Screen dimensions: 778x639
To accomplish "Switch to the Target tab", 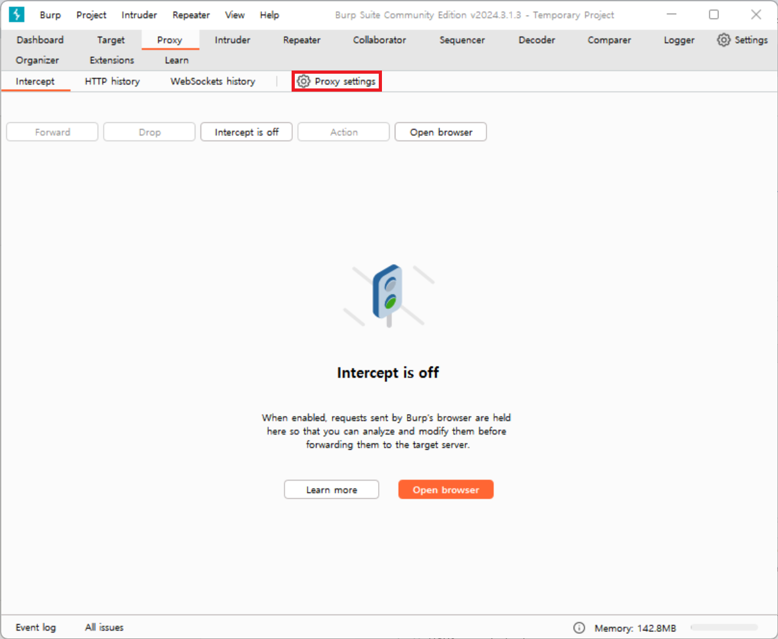I will coord(111,40).
